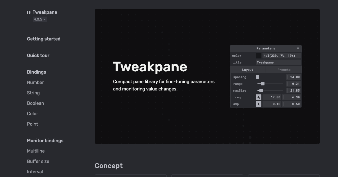The image size is (338, 177).
Task: Click the amp x value 0.10
Action: pyautogui.click(x=272, y=104)
